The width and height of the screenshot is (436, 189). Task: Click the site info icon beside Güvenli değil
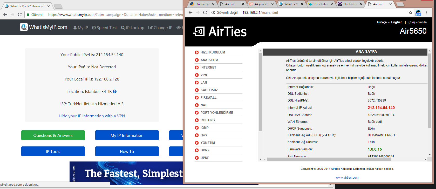[213, 12]
